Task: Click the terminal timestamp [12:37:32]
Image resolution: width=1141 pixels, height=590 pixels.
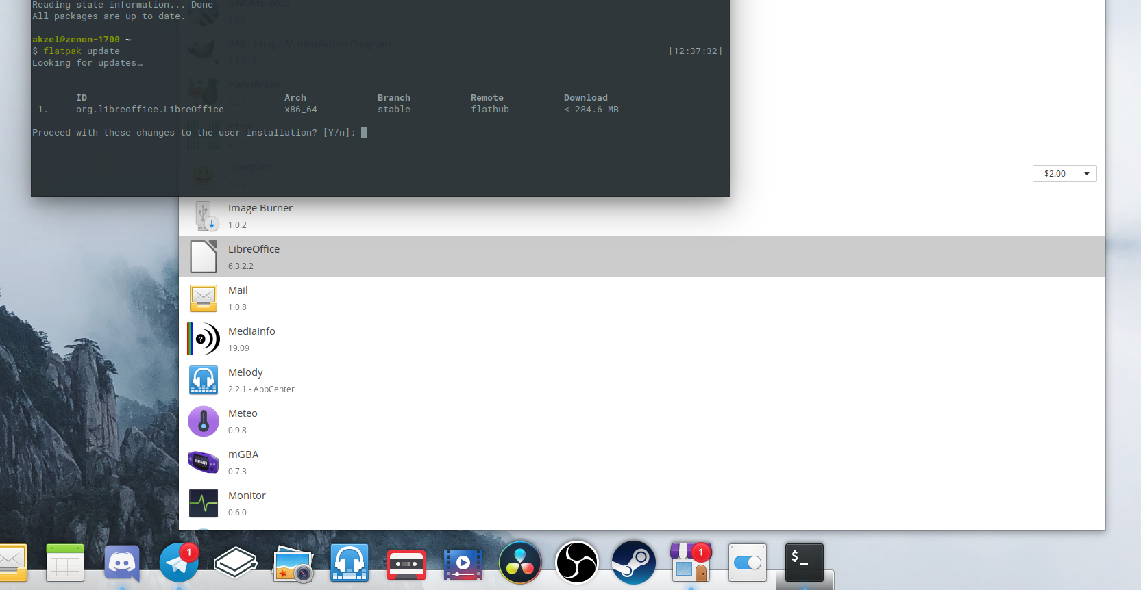Action: pos(696,51)
